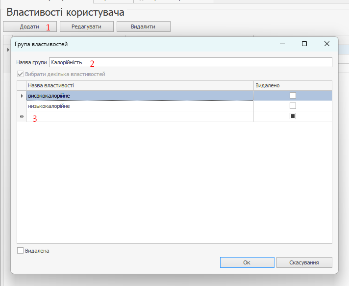Screen dimensions: 349x286
Task: Click the Видалити button
Action: (x=143, y=26)
